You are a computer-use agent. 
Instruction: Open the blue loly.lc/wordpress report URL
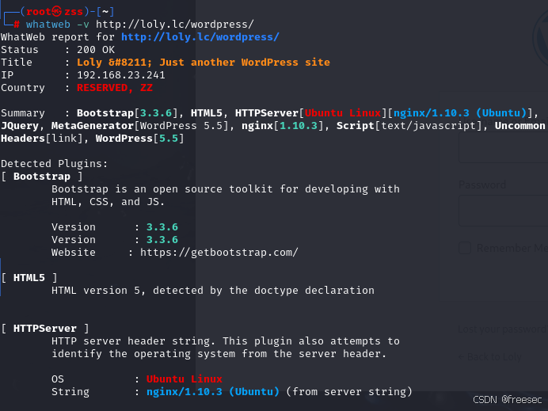click(x=200, y=37)
